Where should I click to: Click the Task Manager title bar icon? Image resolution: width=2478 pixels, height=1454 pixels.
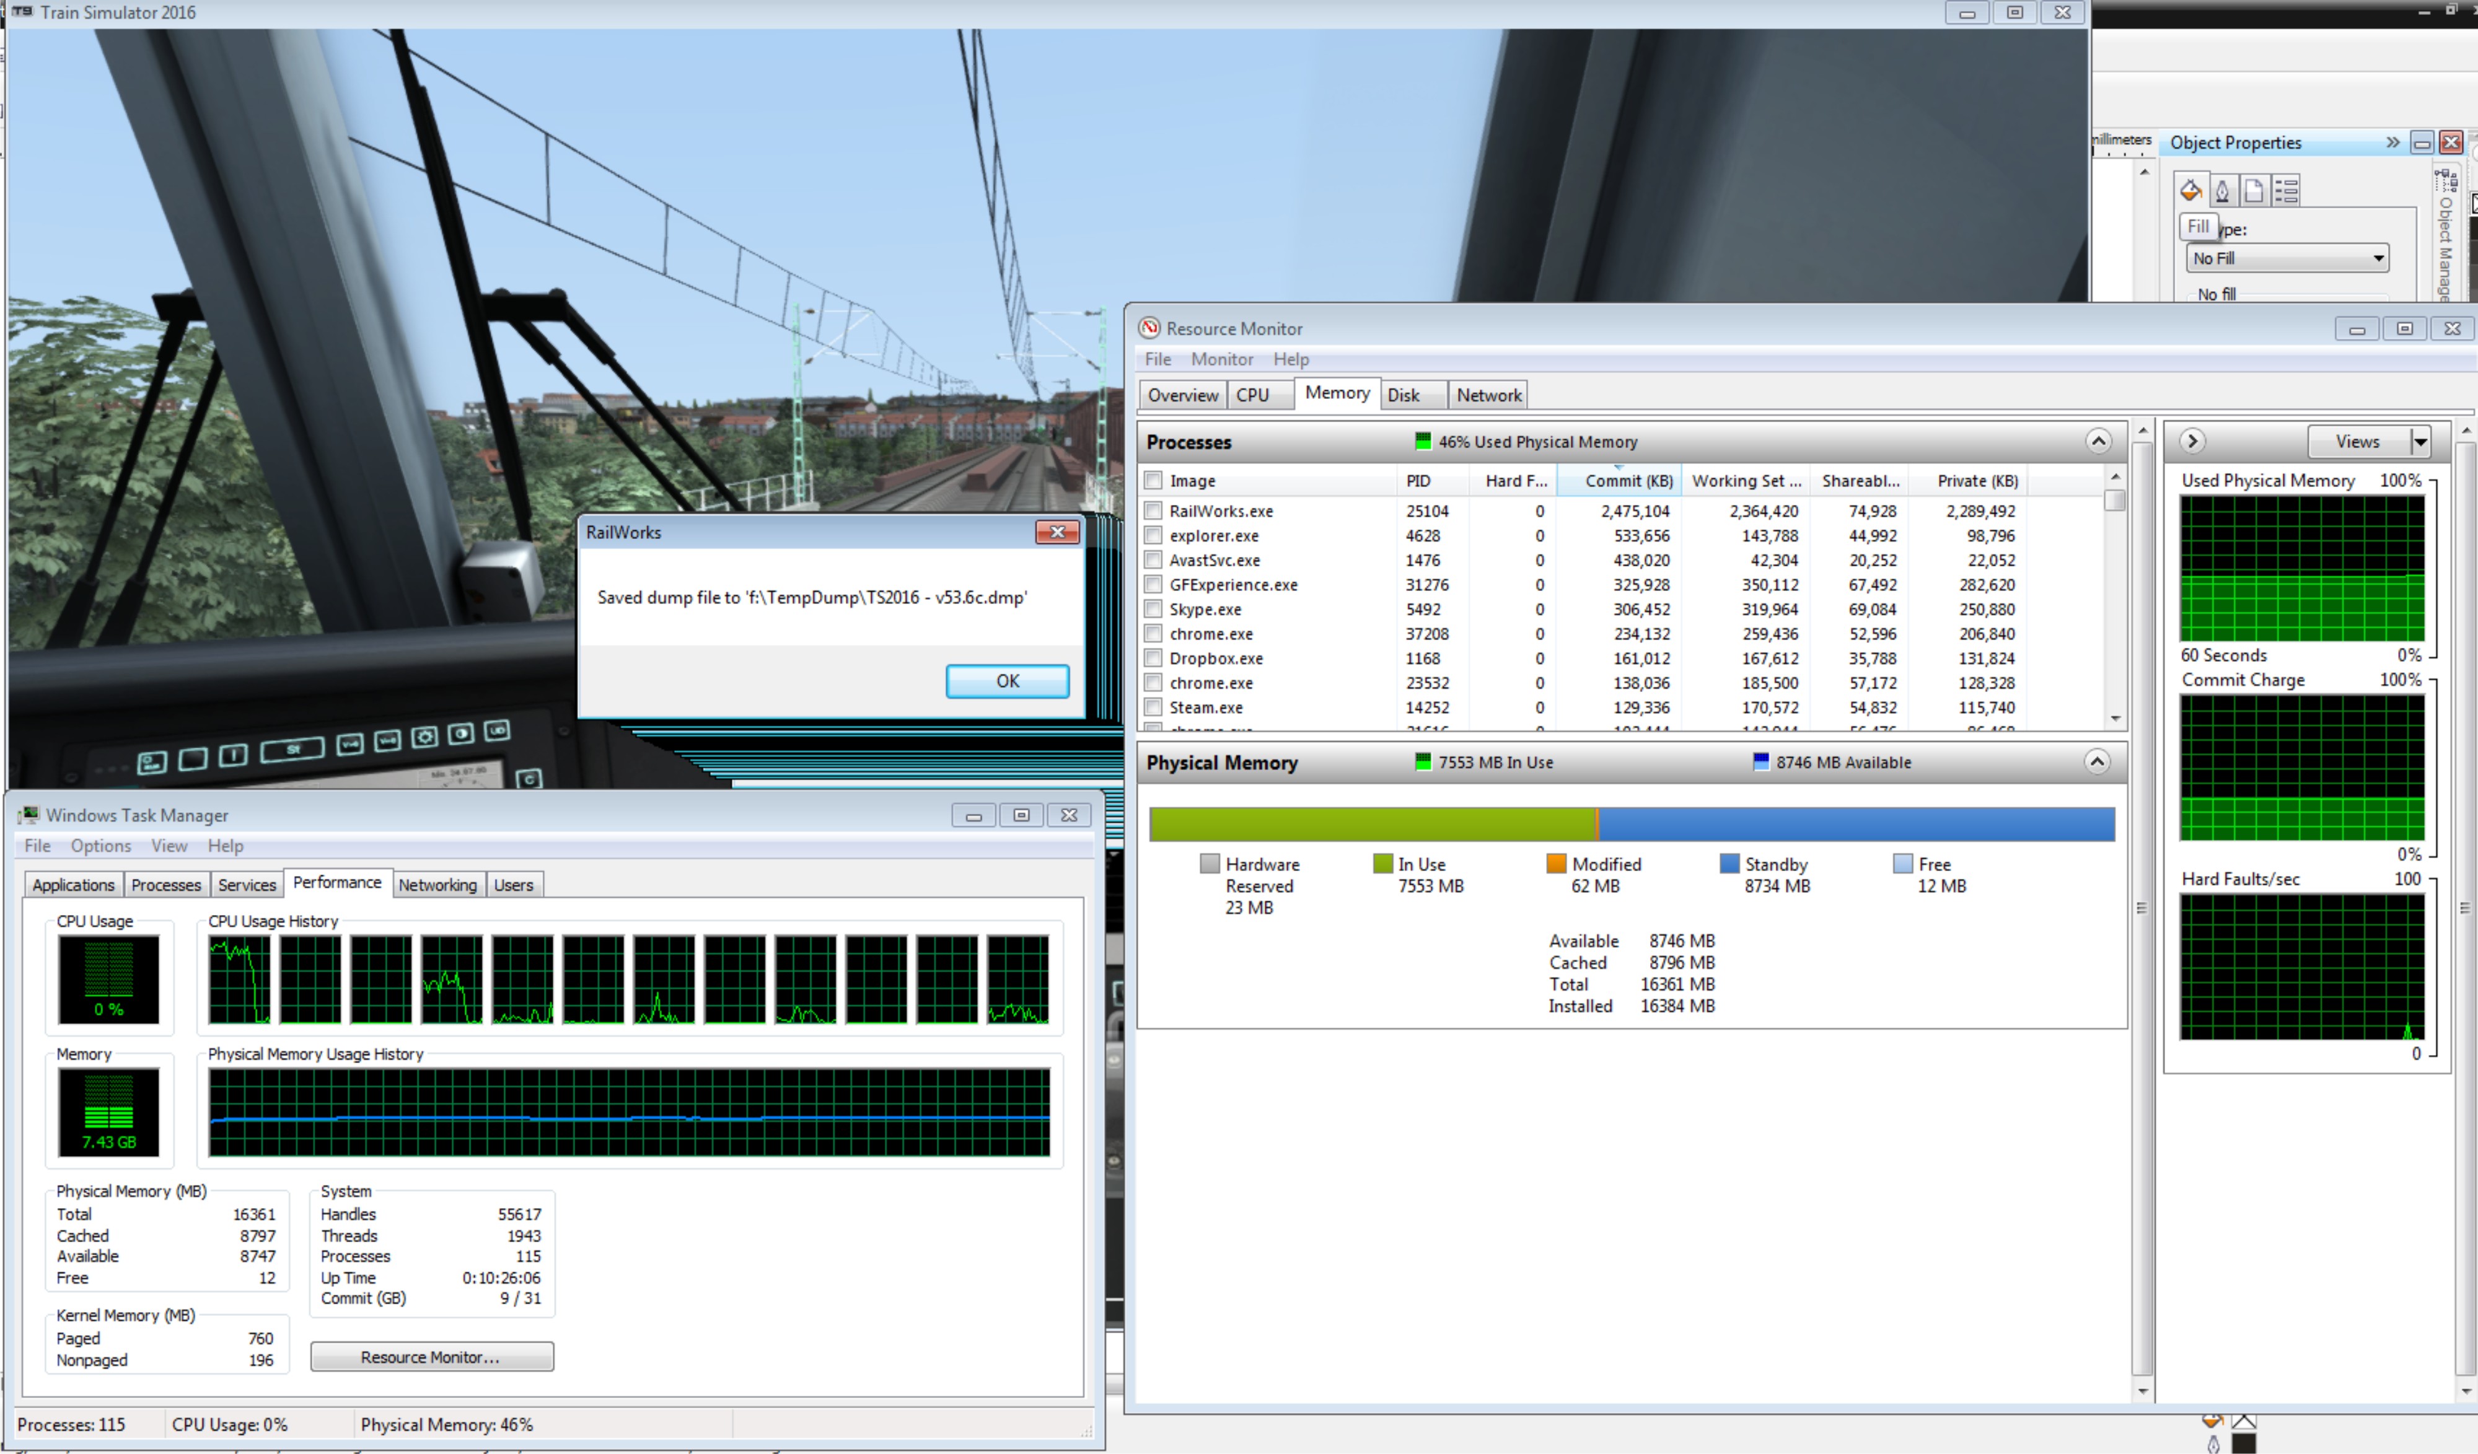(x=30, y=815)
